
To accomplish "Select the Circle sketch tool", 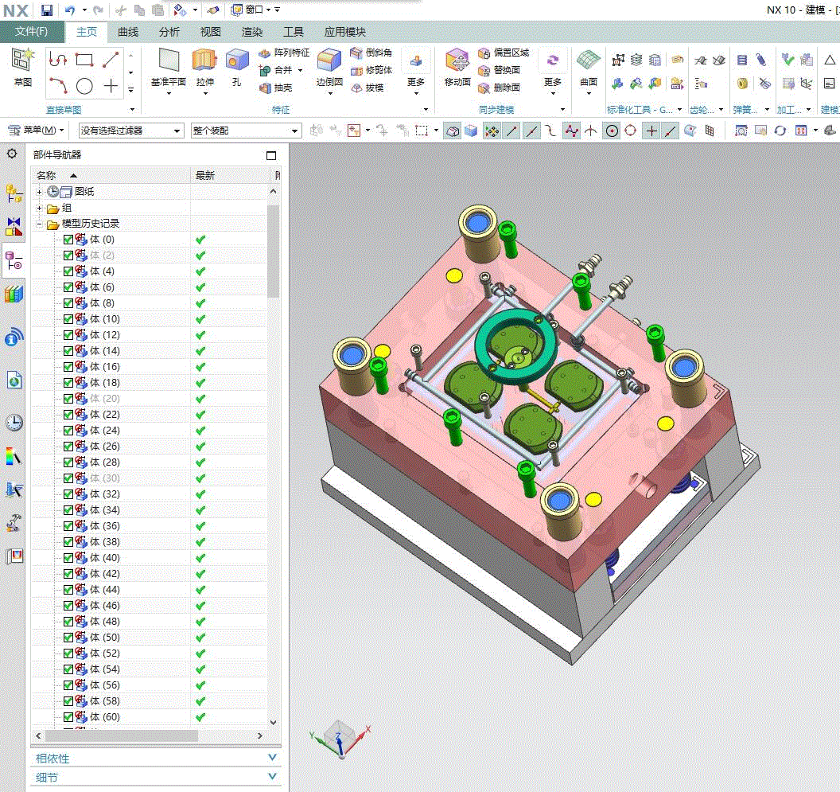I will pos(84,86).
